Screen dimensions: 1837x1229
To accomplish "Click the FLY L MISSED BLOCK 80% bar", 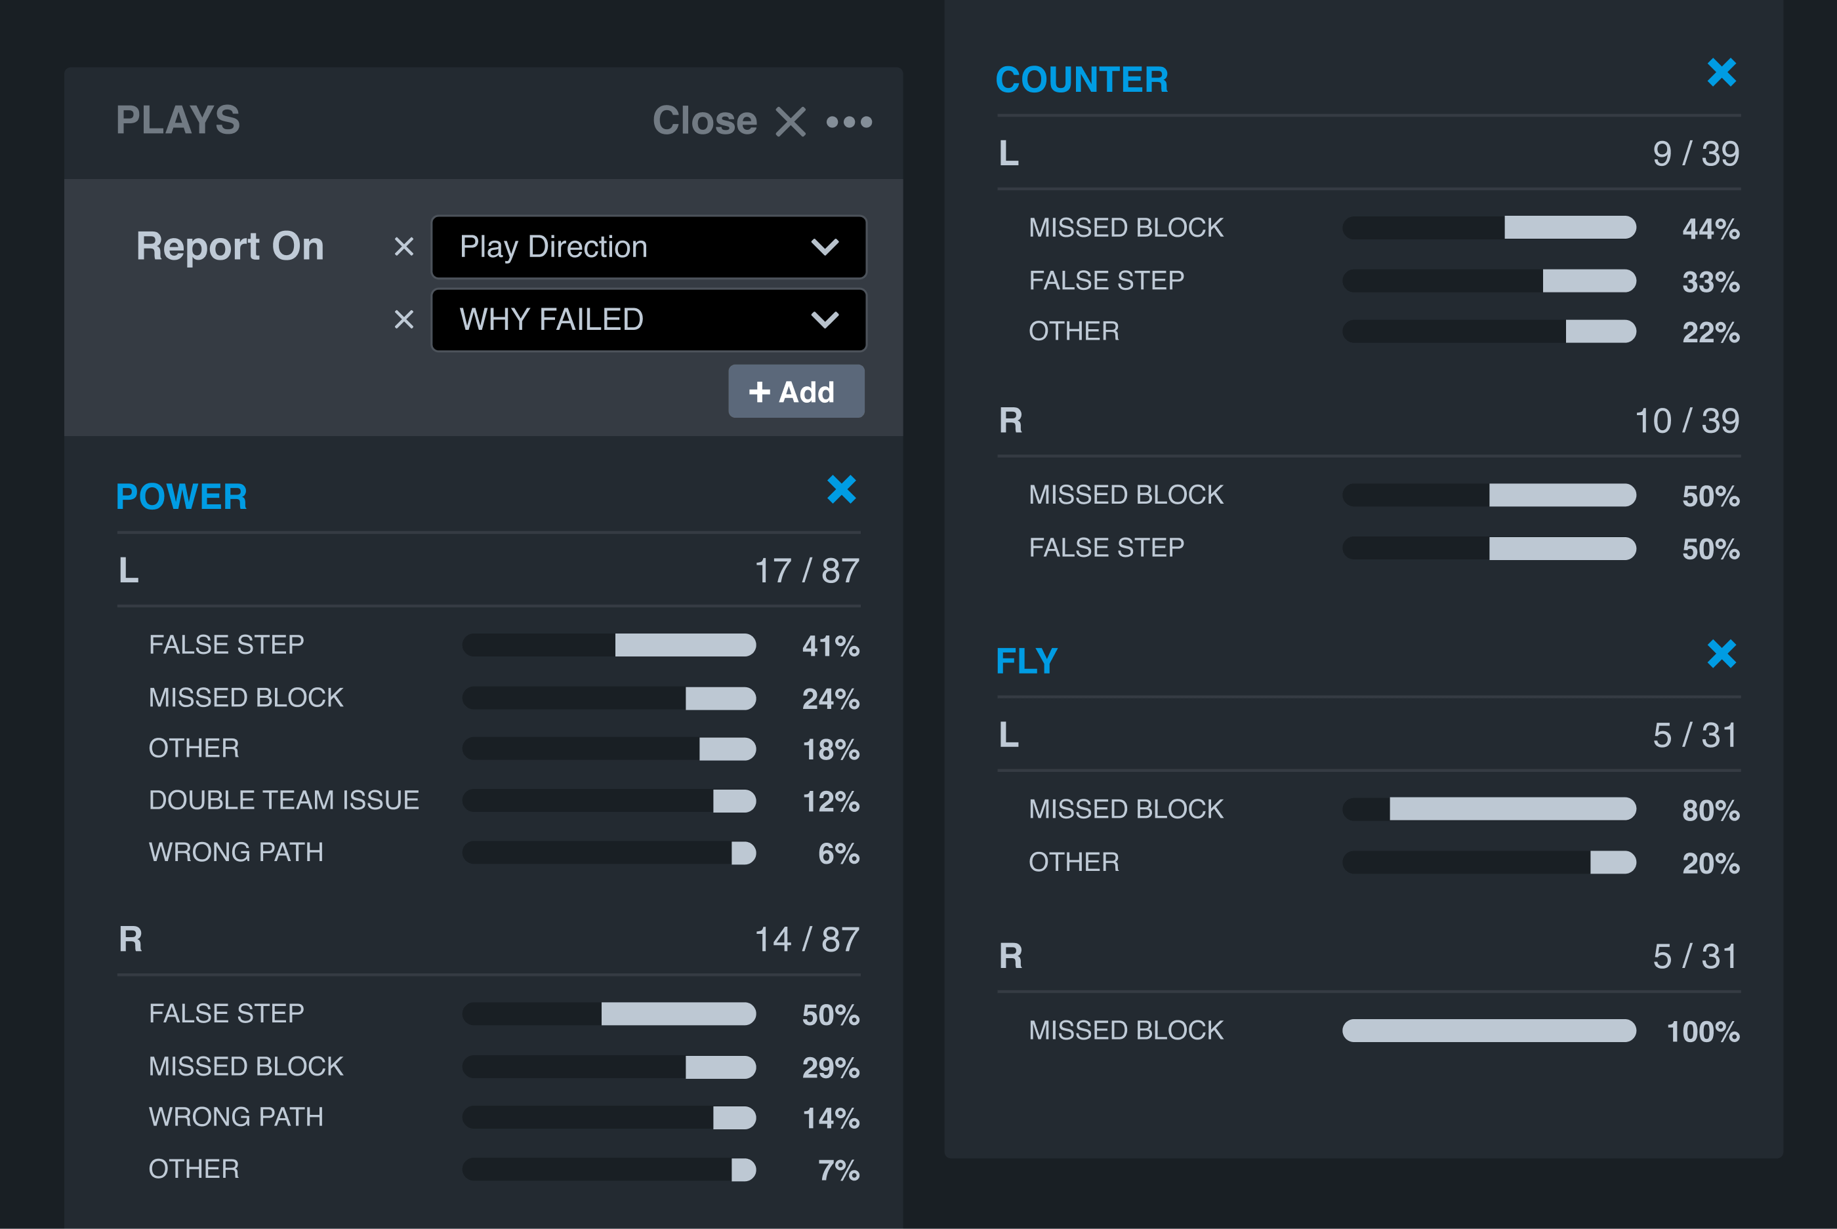I will (x=1488, y=809).
